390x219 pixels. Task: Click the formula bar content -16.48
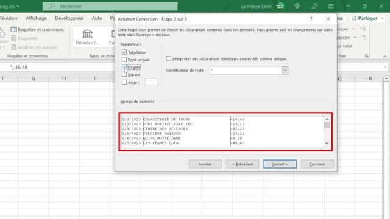pos(19,68)
